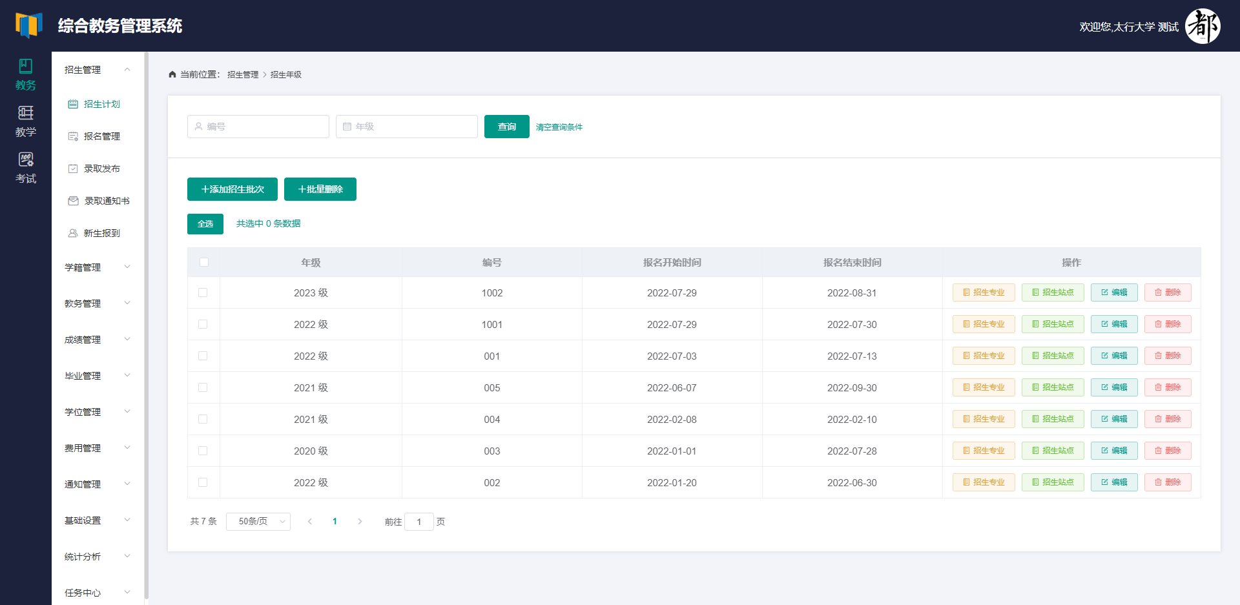Open 招生计划 in the sidebar
Screen dimensions: 1240x605
tap(98, 104)
